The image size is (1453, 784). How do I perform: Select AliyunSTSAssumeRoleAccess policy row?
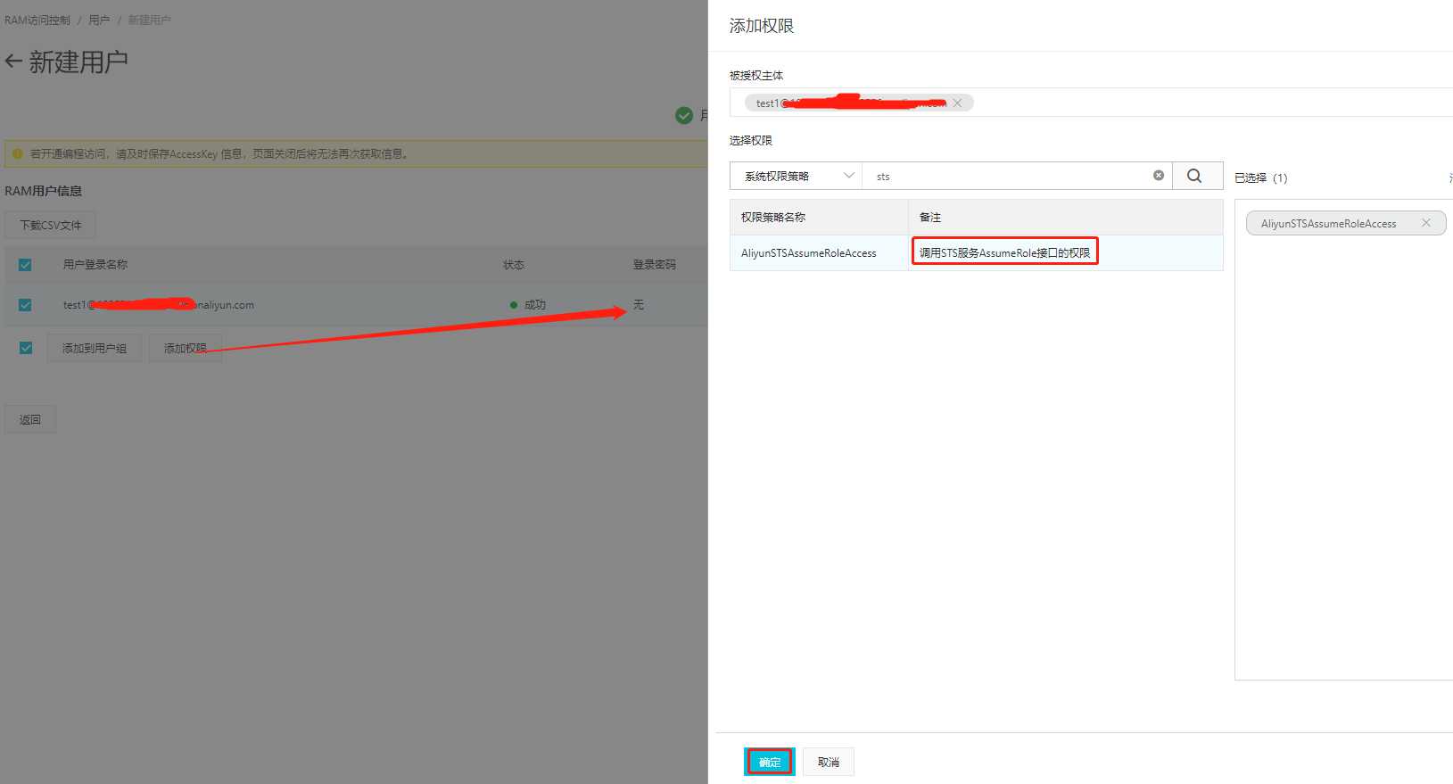(976, 253)
